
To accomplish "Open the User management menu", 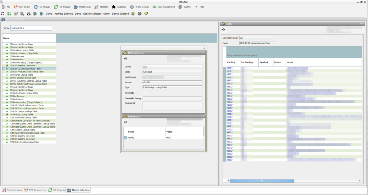I will (164, 7).
